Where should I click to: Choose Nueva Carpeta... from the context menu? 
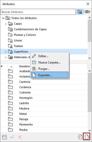coord(50,62)
